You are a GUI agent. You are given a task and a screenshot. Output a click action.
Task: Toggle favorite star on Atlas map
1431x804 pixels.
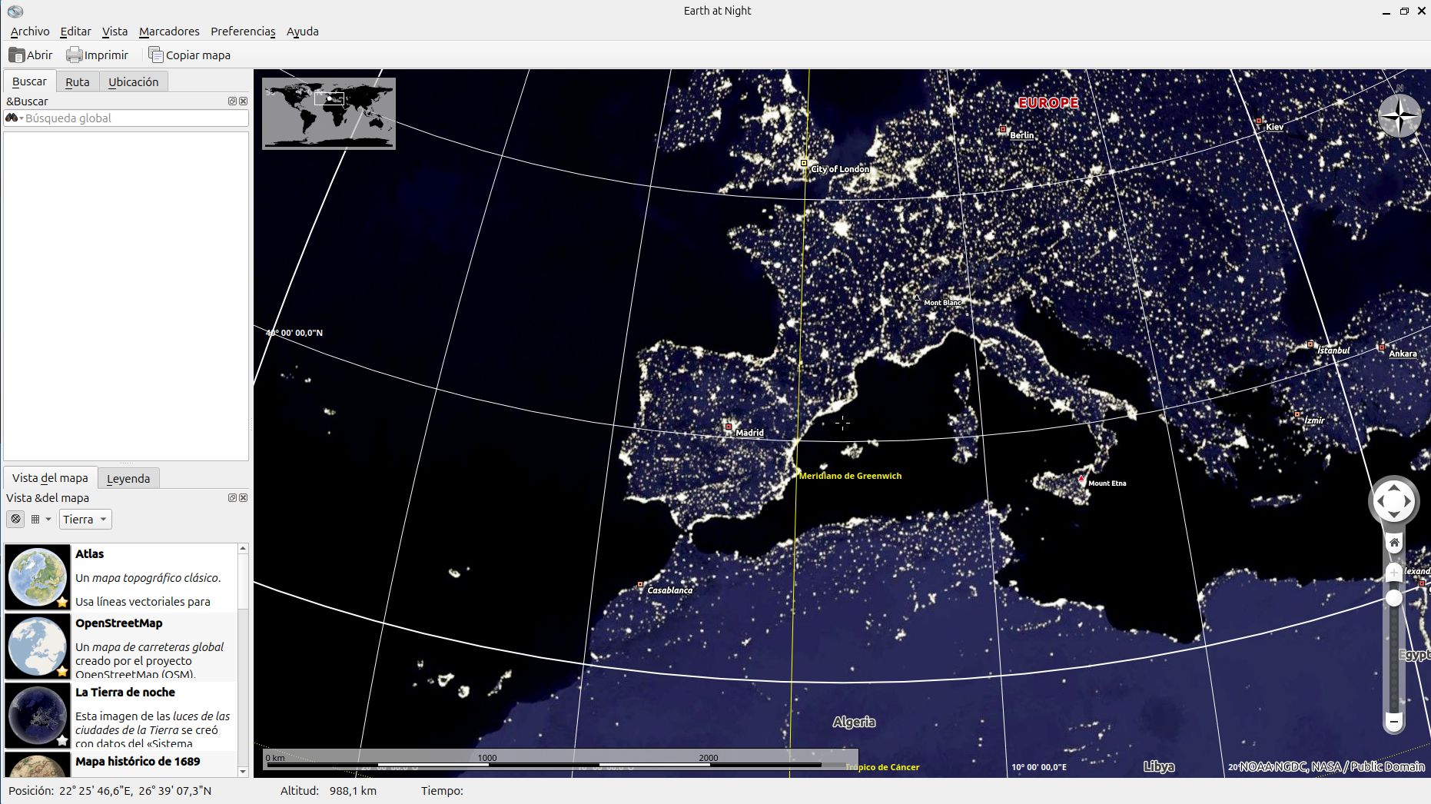pos(62,602)
